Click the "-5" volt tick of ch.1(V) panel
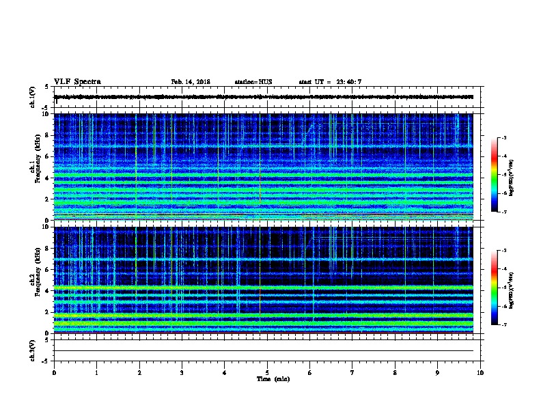 point(46,108)
